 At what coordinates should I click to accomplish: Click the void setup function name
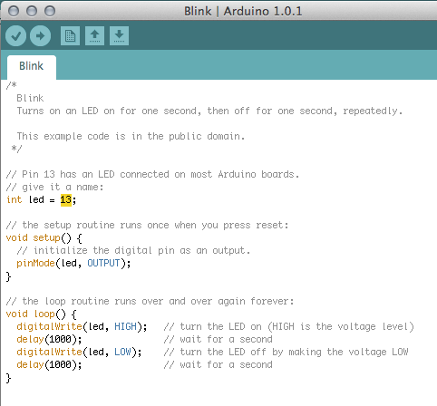pyautogui.click(x=46, y=238)
